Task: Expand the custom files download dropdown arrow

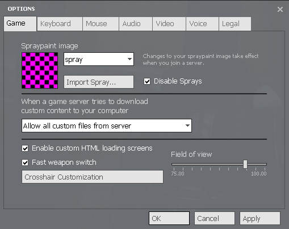Action: coord(187,126)
